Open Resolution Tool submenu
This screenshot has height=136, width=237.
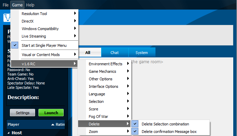click(45, 14)
